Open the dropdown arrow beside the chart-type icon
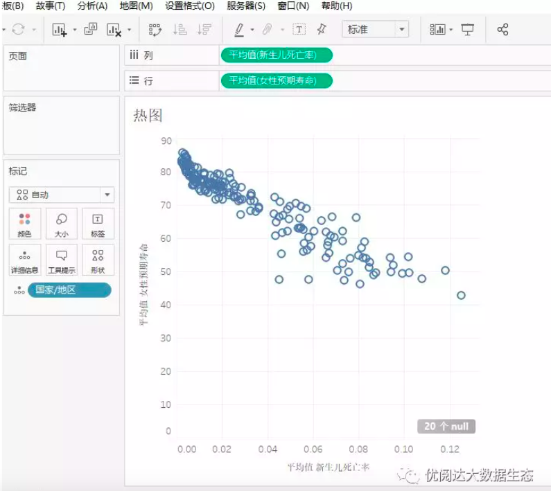The width and height of the screenshot is (551, 491). pyautogui.click(x=451, y=30)
